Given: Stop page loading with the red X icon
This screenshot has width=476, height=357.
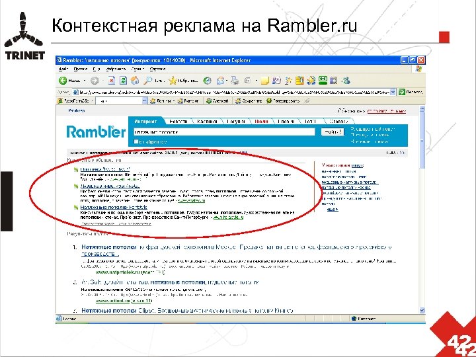Looking at the screenshot, I should [x=112, y=81].
